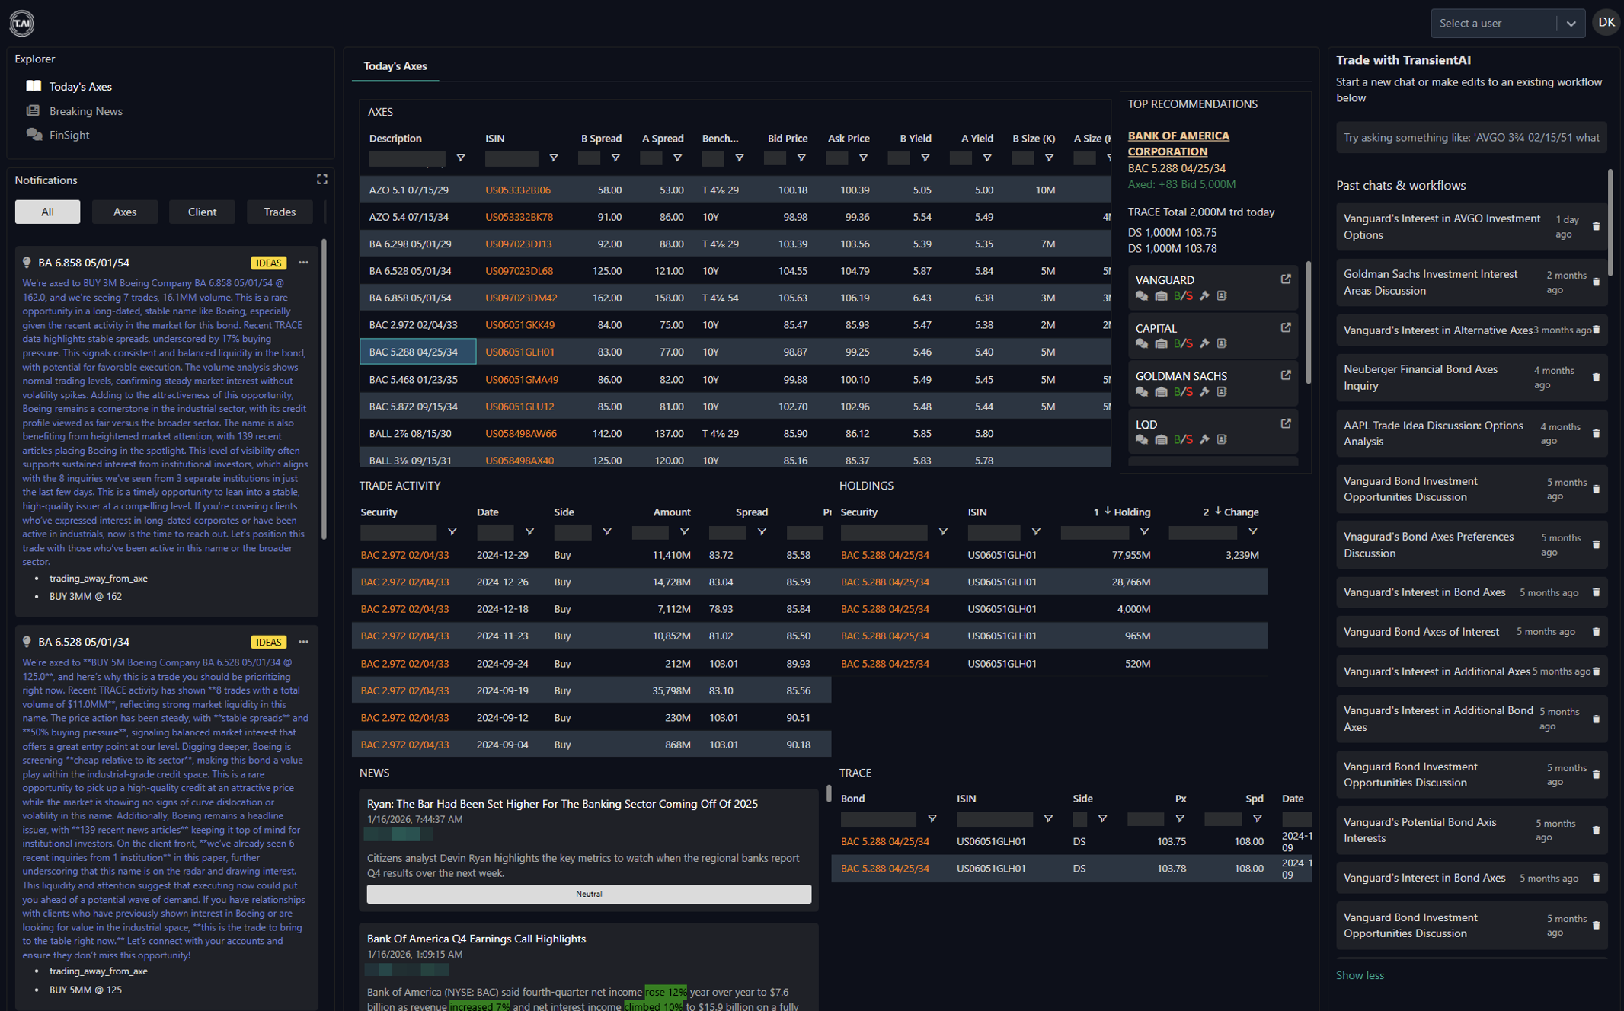The image size is (1624, 1011).
Task: Switch to the Today's Axes tab
Action: 395,66
